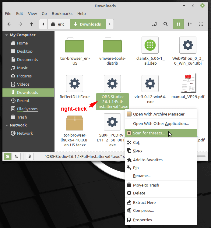Click the path bar left scroll arrow
This screenshot has width=211, height=228.
coord(43,24)
